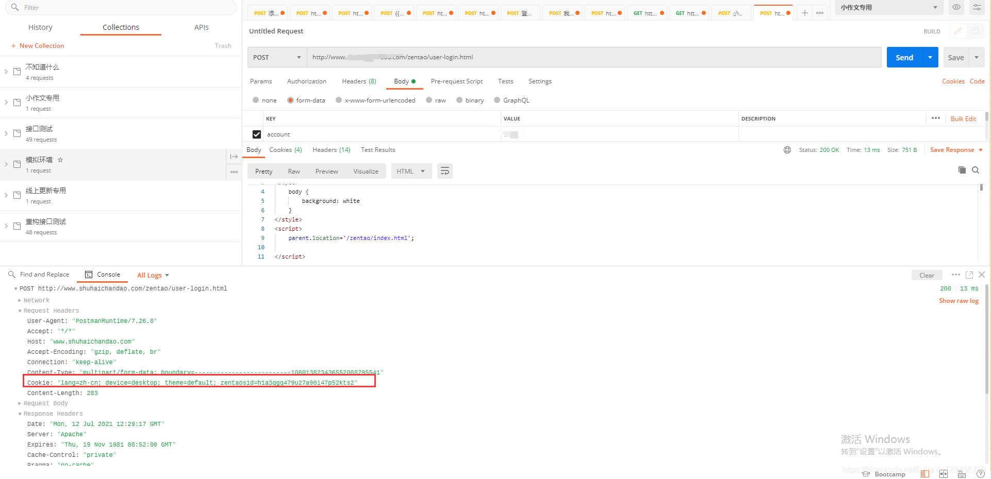Open more actions for 模拟环境 collection
Viewport: 991px width, 479px height.
[x=234, y=172]
